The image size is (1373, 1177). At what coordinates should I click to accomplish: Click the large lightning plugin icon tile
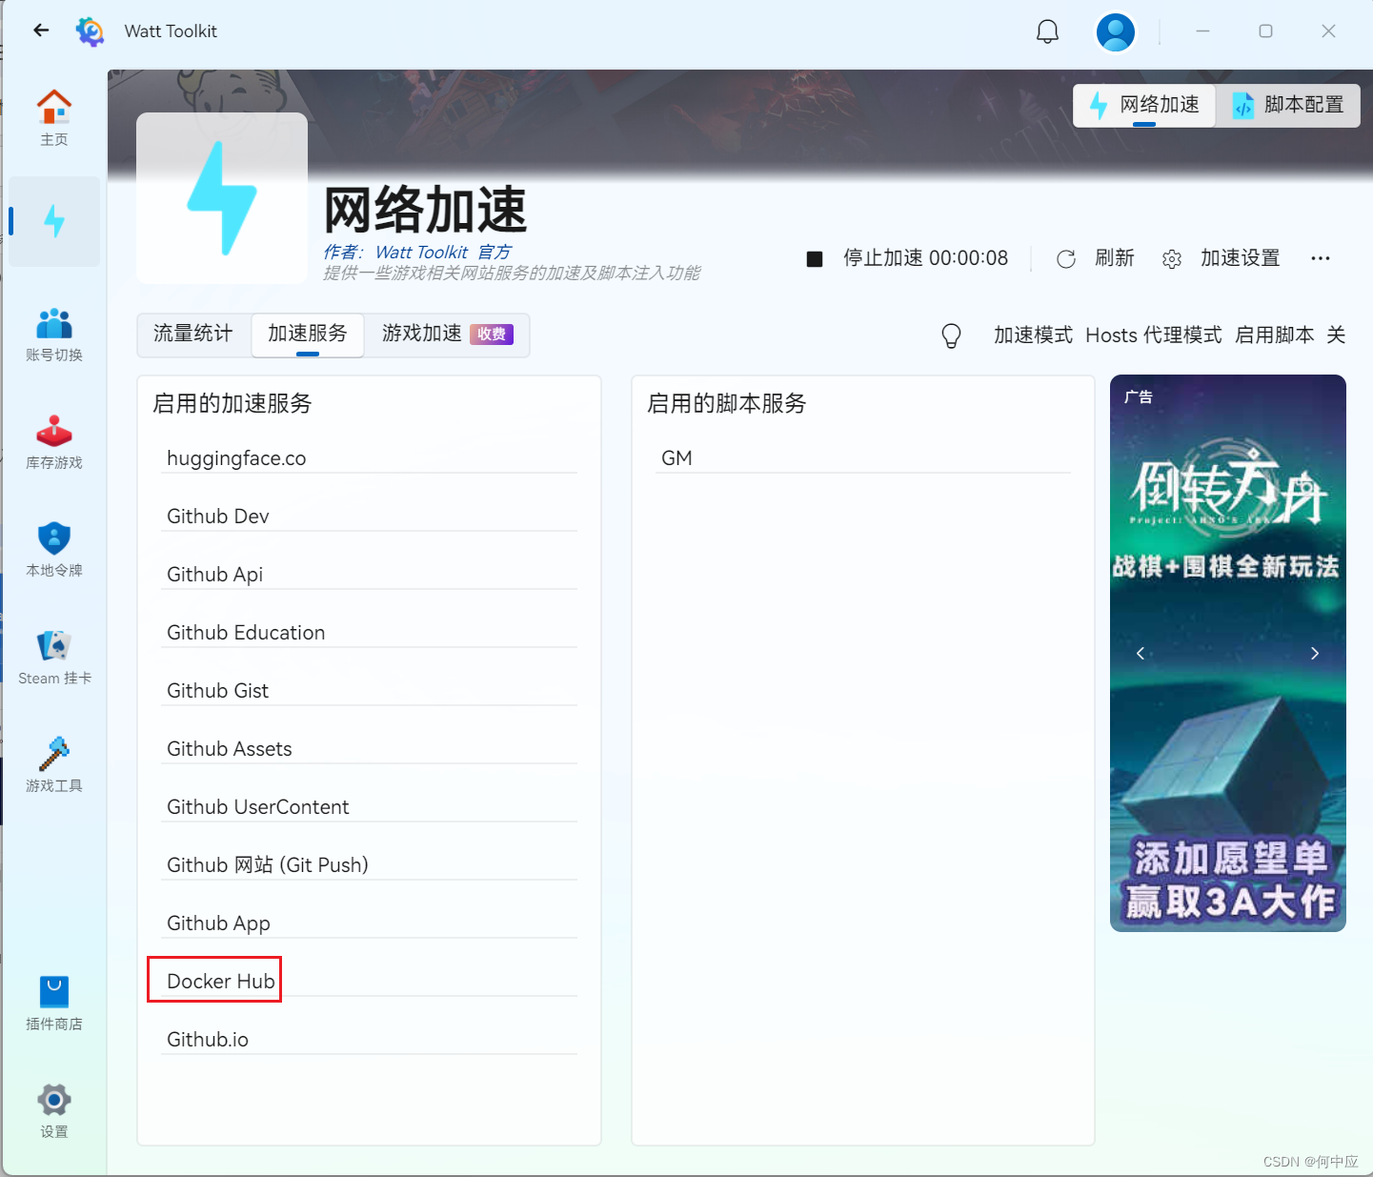click(x=222, y=198)
